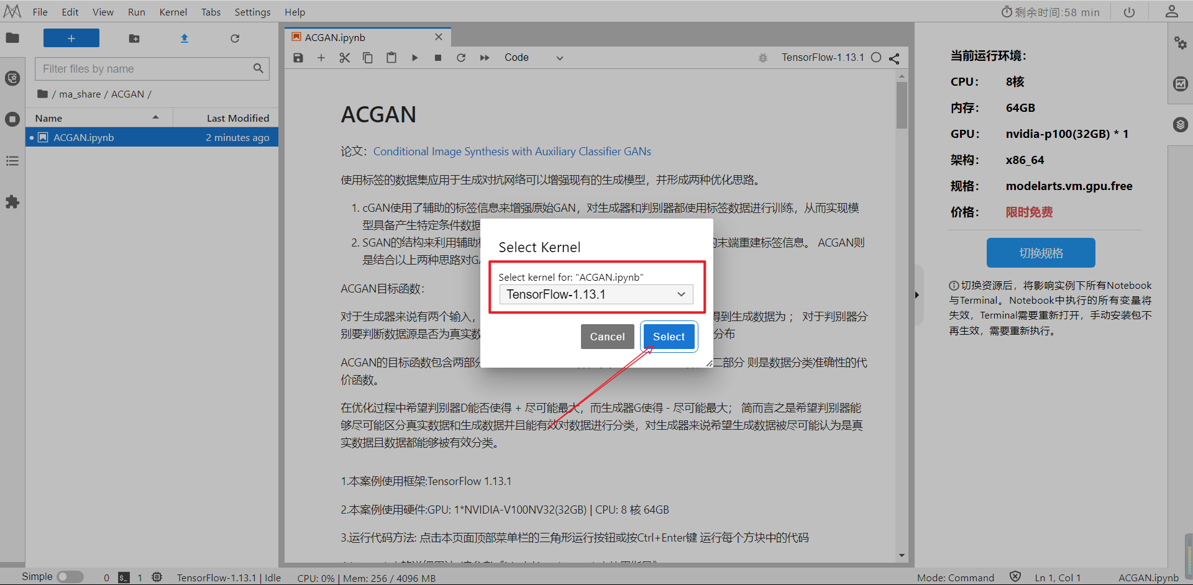Collapse the right panel with arrow handle

(x=917, y=295)
